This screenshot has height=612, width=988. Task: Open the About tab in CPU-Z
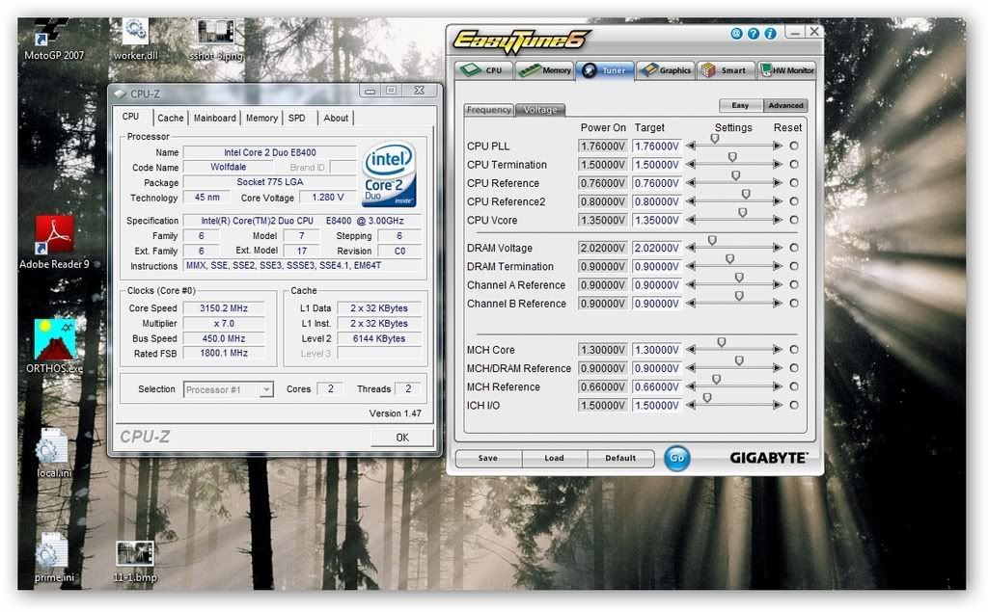tap(335, 118)
